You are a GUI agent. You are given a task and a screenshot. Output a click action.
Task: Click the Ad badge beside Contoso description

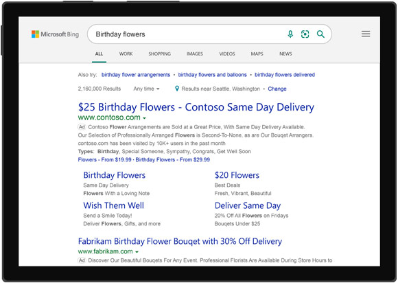click(82, 127)
